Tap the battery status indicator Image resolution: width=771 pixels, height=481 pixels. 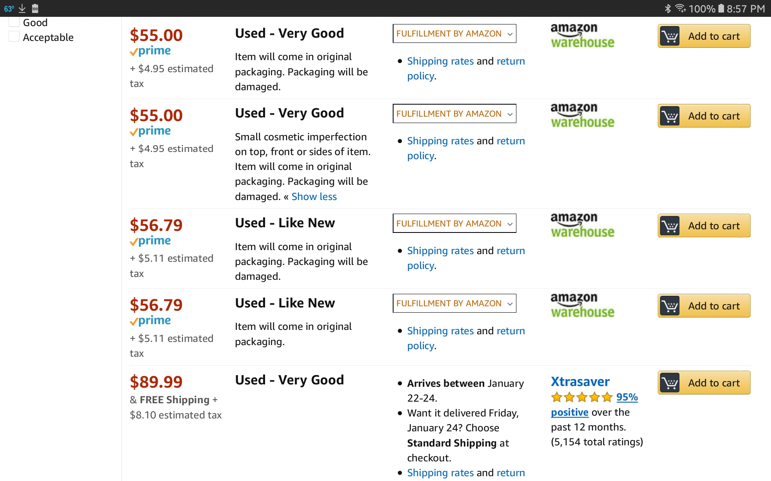point(721,8)
